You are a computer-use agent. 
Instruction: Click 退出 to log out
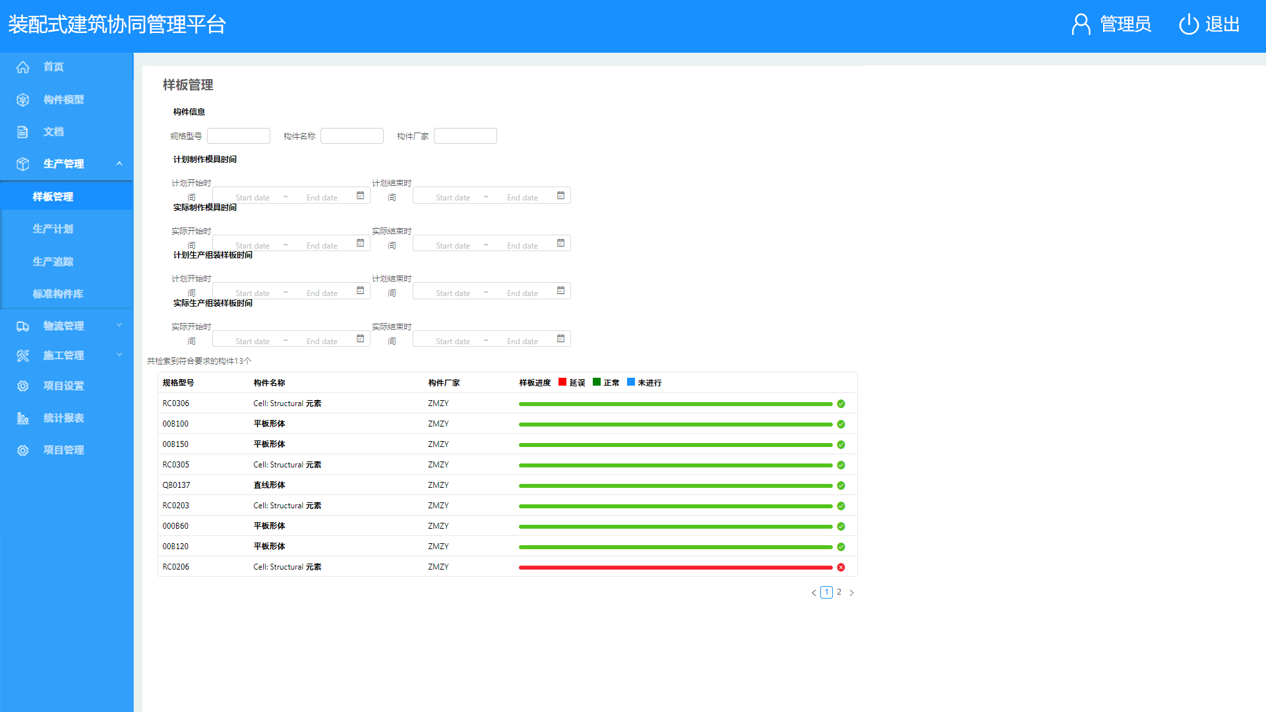[1222, 24]
